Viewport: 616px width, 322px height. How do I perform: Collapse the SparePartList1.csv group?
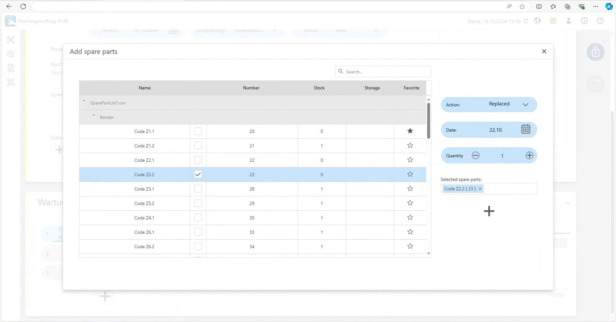click(84, 101)
